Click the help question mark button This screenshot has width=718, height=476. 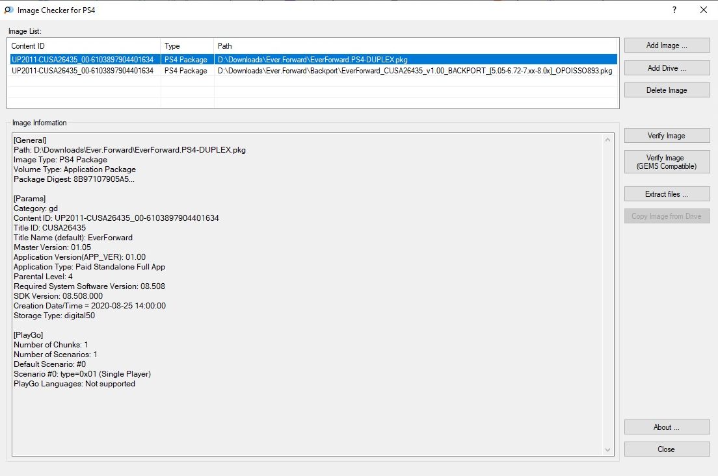674,10
